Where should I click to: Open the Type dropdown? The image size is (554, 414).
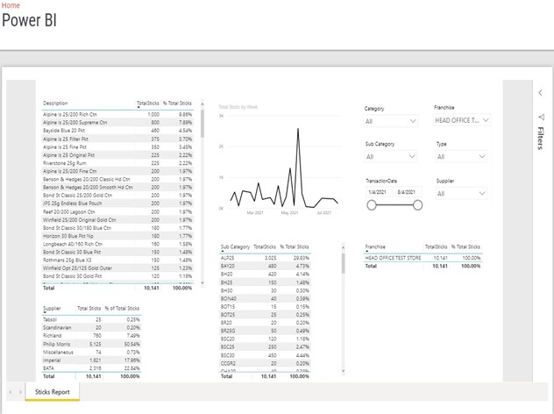(x=461, y=157)
